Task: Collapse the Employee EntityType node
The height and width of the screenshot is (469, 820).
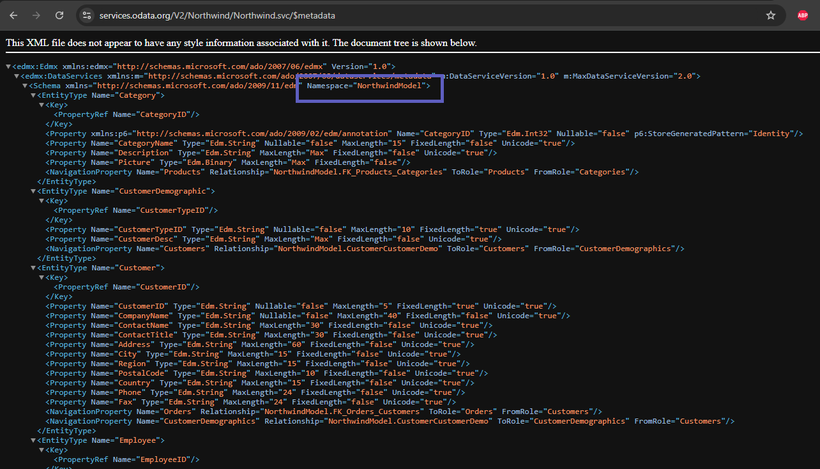Action: click(x=34, y=441)
